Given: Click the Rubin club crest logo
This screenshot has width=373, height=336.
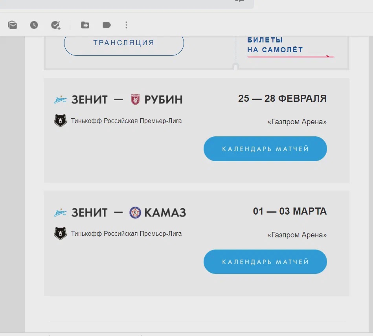Looking at the screenshot, I should point(135,99).
